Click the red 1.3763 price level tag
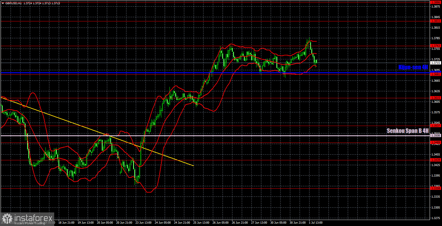Screen dimensions: 442x226 pos(436,46)
